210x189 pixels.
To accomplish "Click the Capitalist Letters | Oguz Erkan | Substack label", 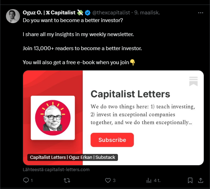I will (72, 157).
